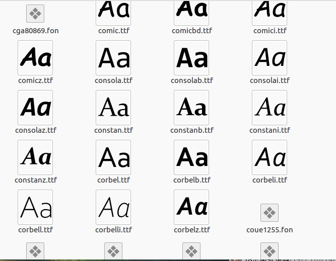Click the comicbd.ttf filename label
The height and width of the screenshot is (261, 336).
(192, 31)
